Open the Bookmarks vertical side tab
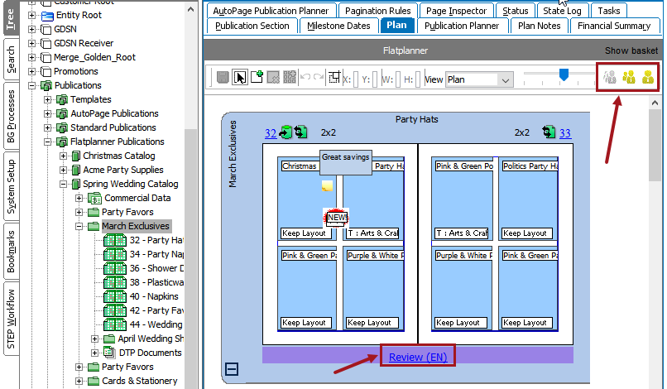This screenshot has height=389, width=667. (x=11, y=251)
